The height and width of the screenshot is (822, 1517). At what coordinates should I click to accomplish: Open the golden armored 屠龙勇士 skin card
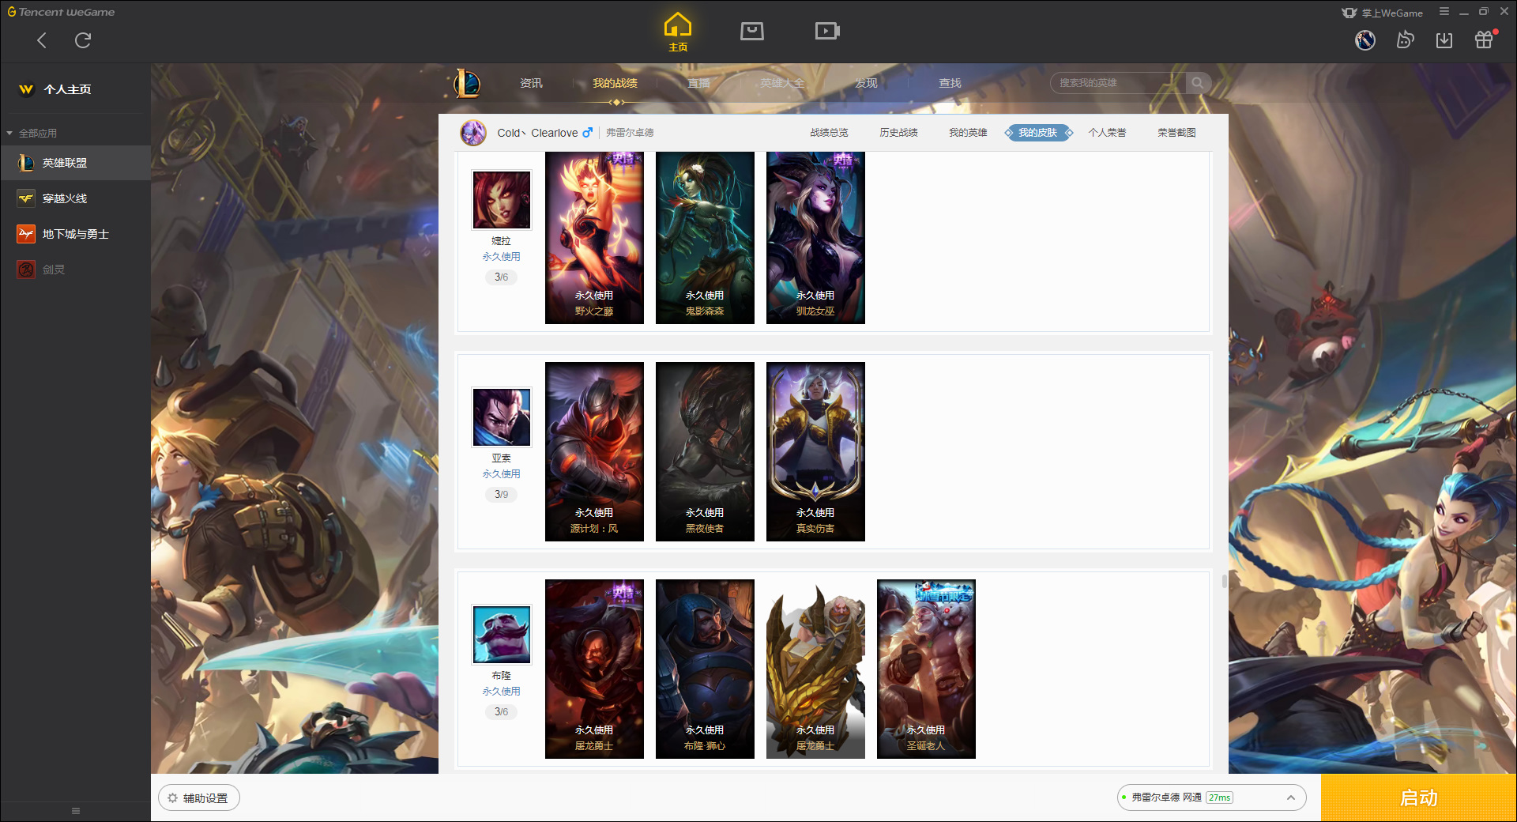[x=815, y=669]
